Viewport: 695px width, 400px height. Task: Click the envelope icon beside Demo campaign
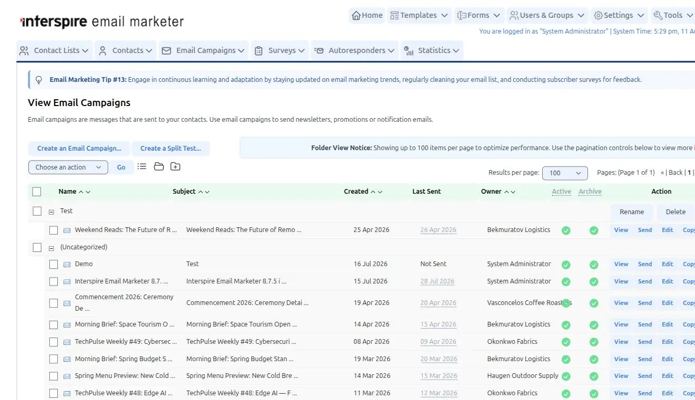tap(67, 264)
